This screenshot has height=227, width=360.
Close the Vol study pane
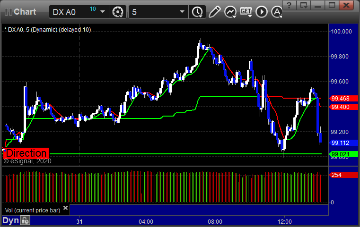tap(65, 208)
